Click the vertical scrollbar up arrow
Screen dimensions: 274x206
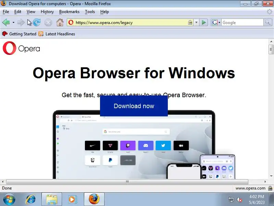tap(271, 42)
